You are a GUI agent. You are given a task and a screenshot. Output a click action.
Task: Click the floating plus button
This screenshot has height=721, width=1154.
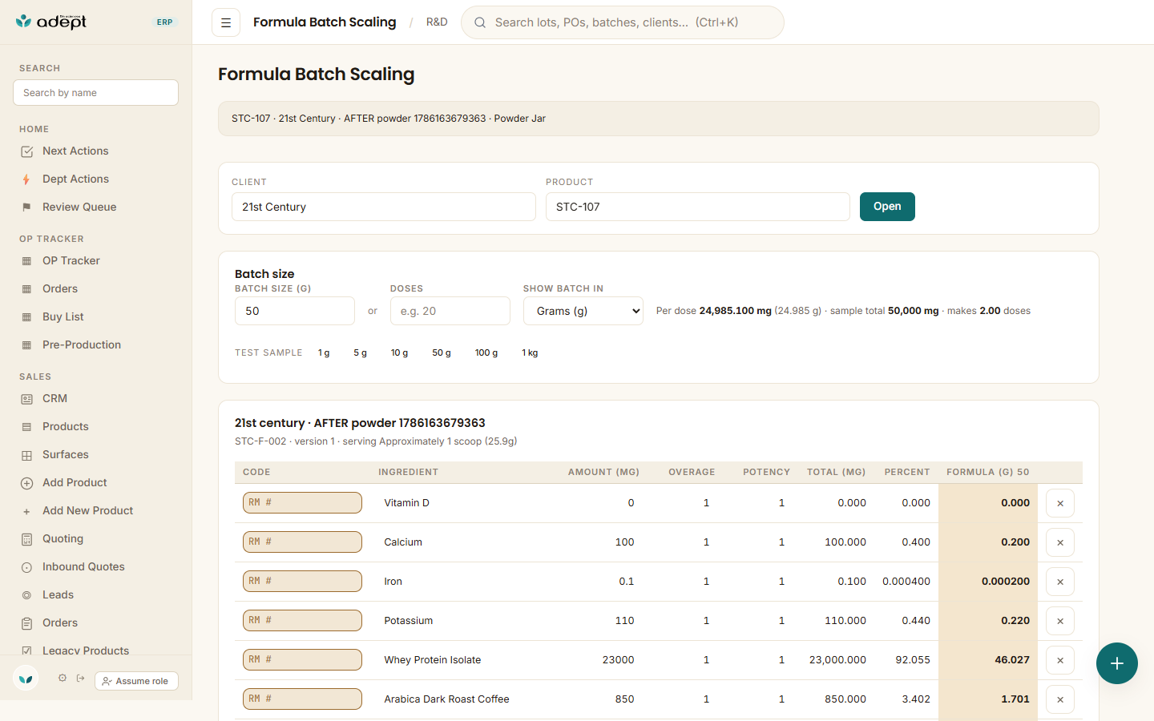click(1117, 663)
